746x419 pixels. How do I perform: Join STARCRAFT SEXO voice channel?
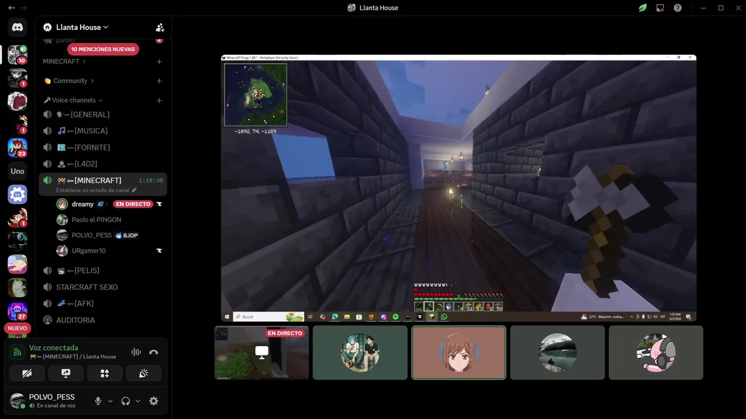(103, 287)
